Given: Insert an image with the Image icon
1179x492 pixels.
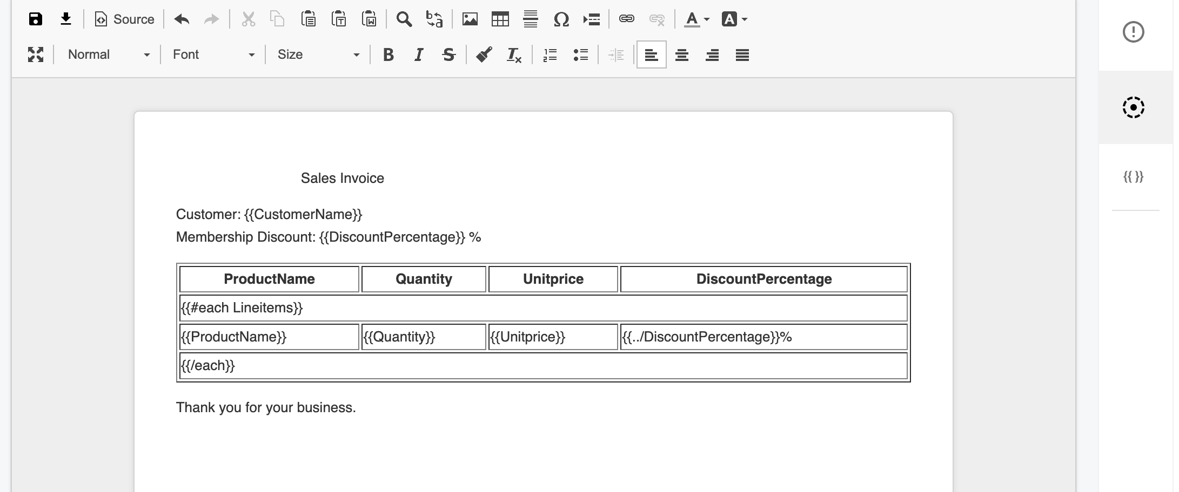Looking at the screenshot, I should 470,19.
